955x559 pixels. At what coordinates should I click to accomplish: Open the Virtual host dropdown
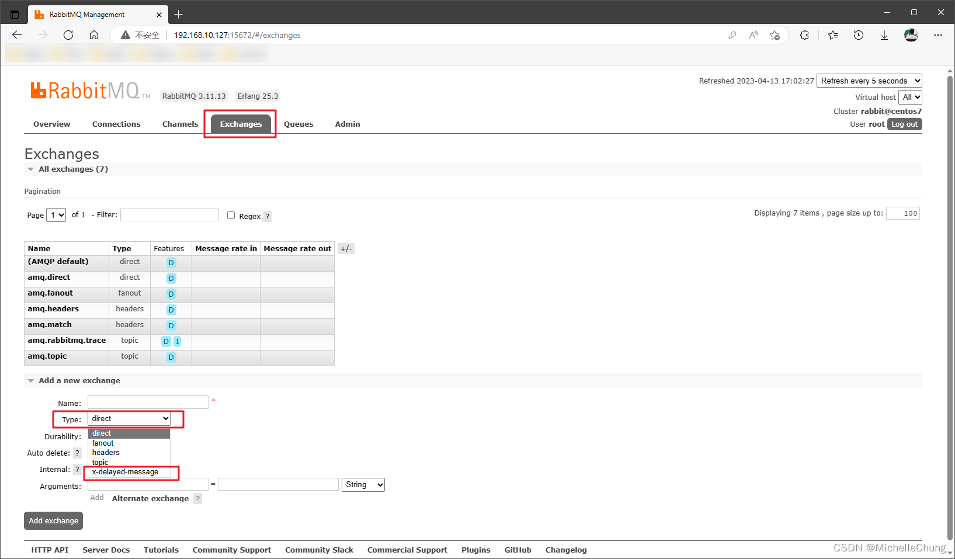pos(911,97)
